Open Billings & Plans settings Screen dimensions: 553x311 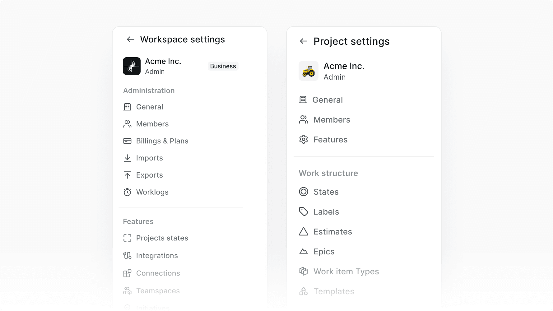click(162, 141)
